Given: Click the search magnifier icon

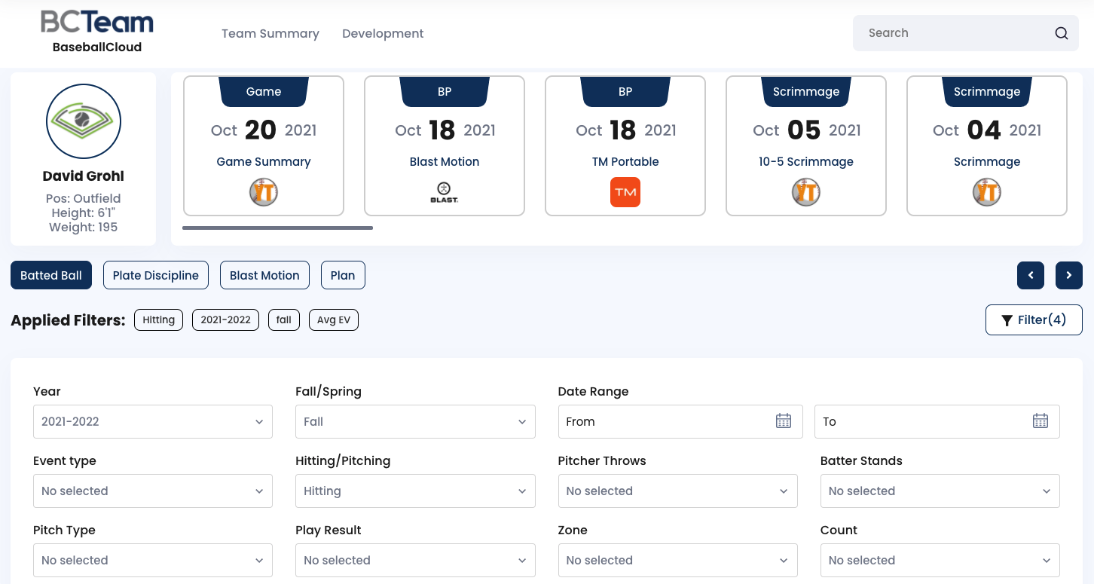Looking at the screenshot, I should coord(1061,33).
